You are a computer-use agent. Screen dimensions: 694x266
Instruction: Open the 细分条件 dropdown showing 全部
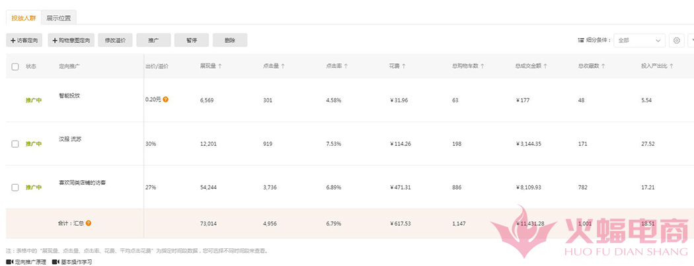coord(639,40)
